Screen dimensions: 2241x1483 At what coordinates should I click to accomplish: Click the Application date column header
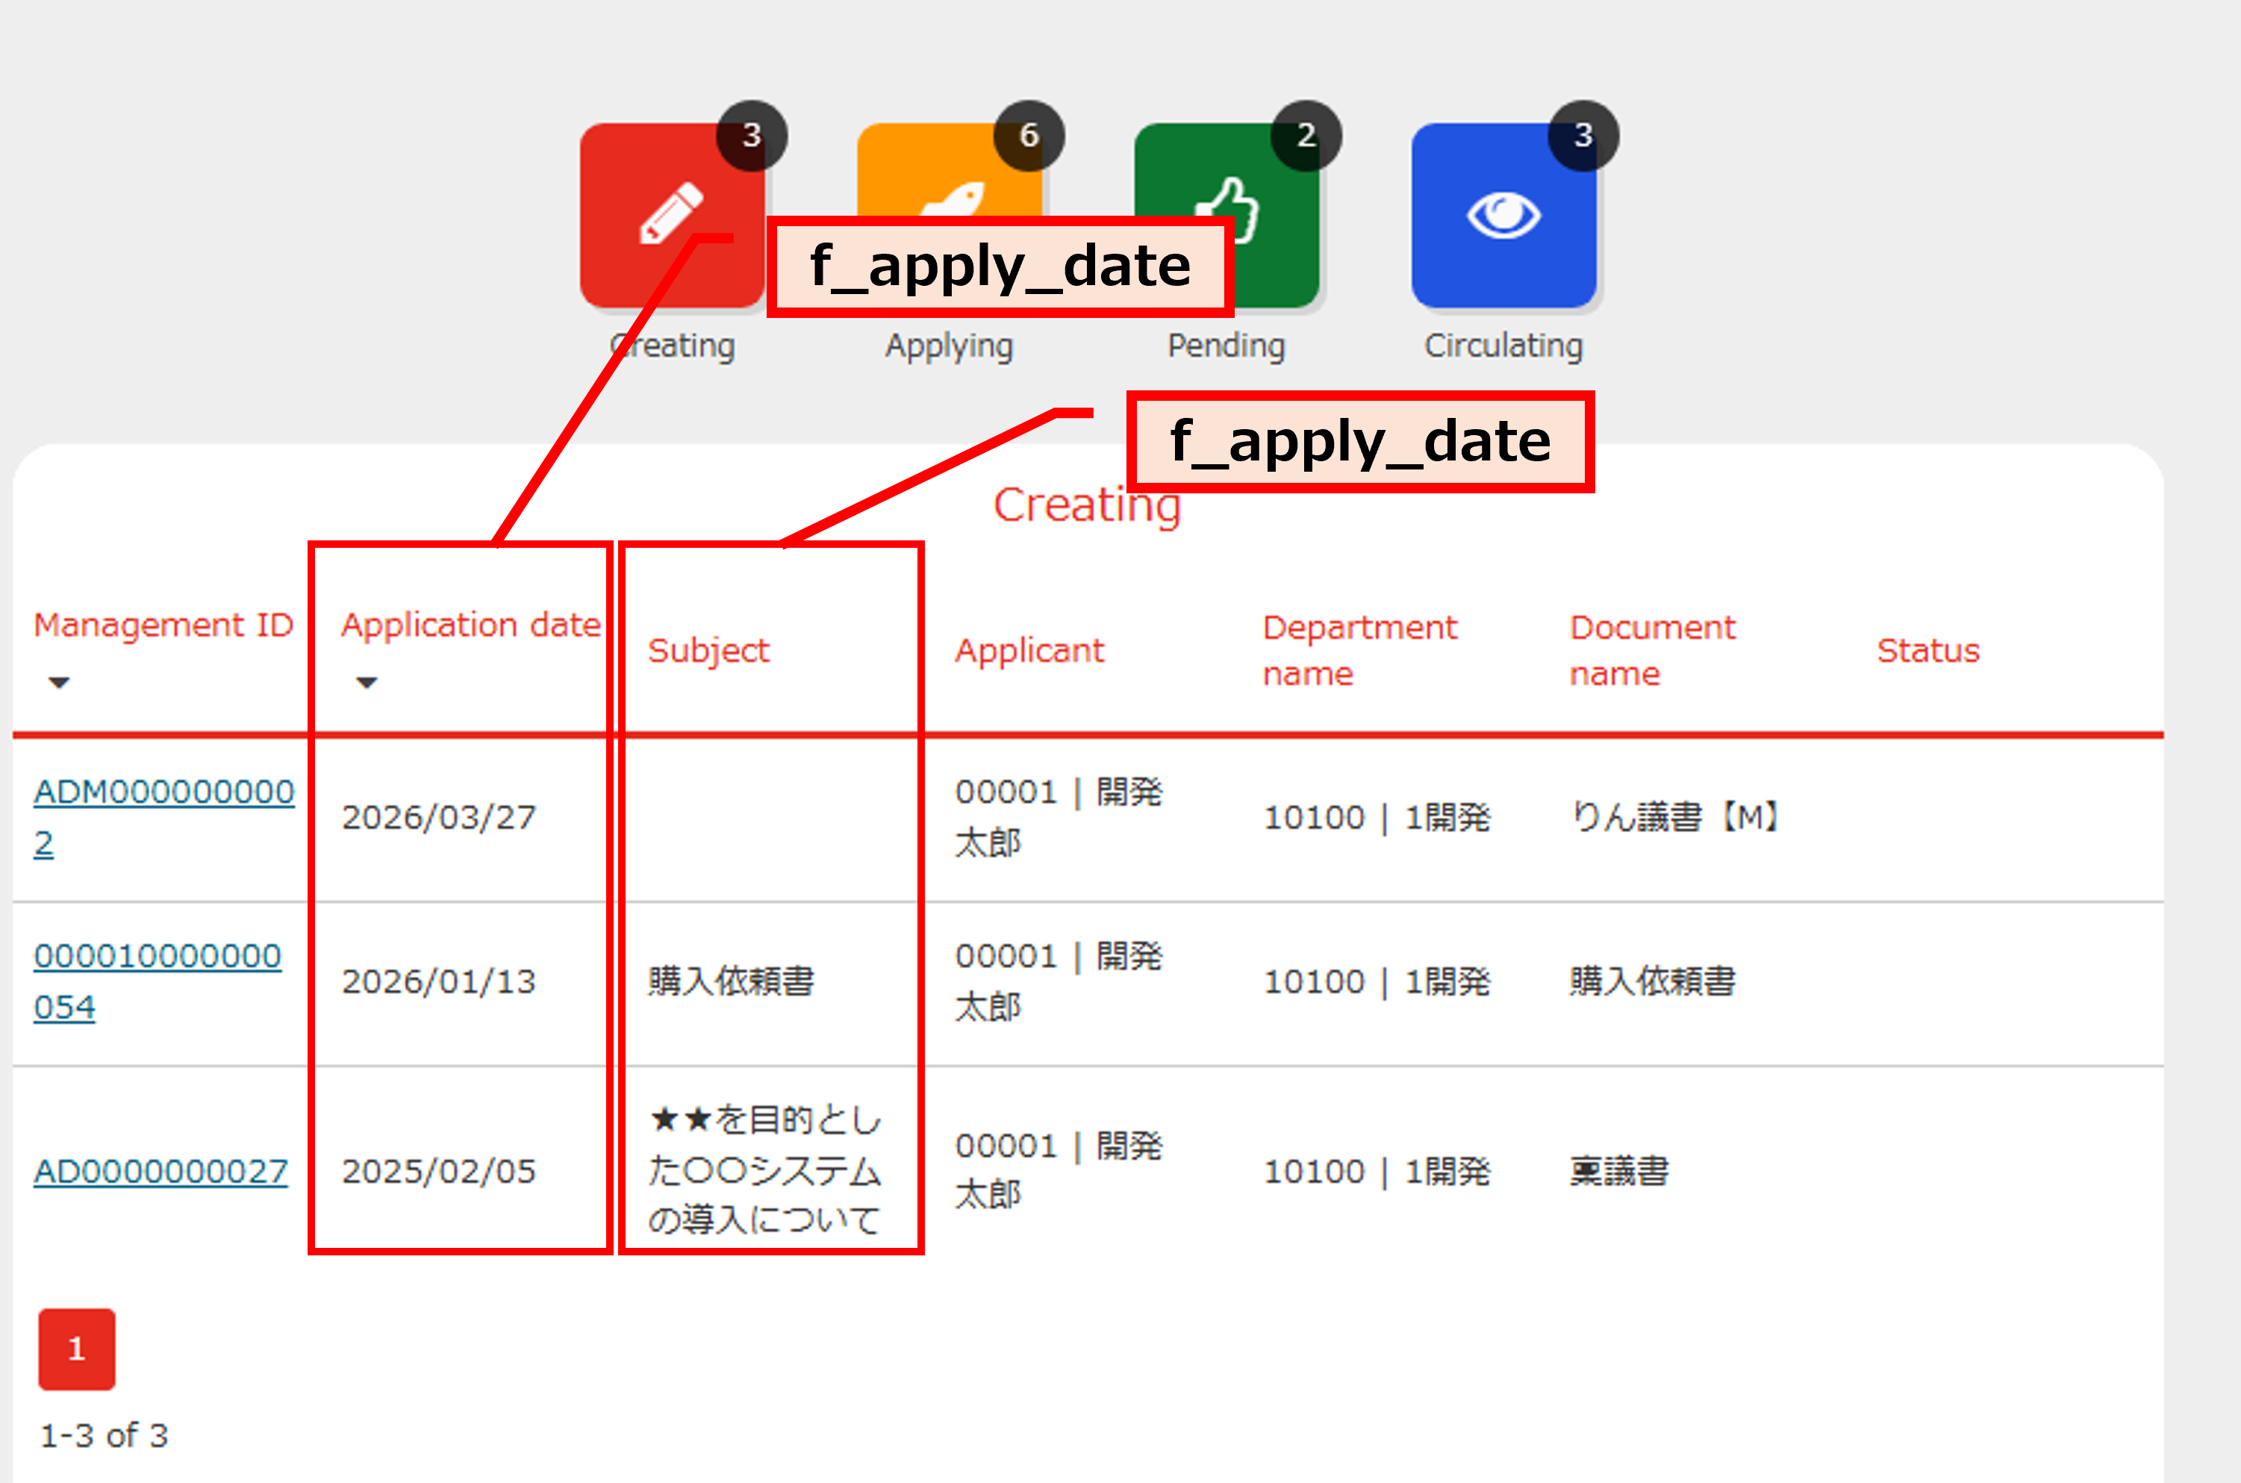(470, 625)
